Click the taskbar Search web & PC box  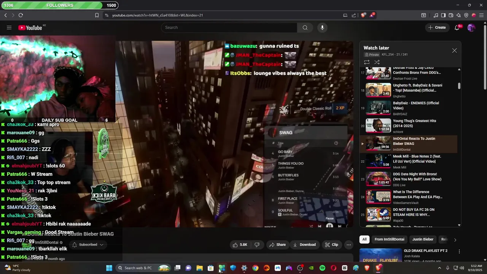click(143, 268)
